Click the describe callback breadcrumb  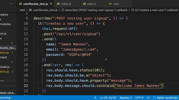(x=96, y=10)
